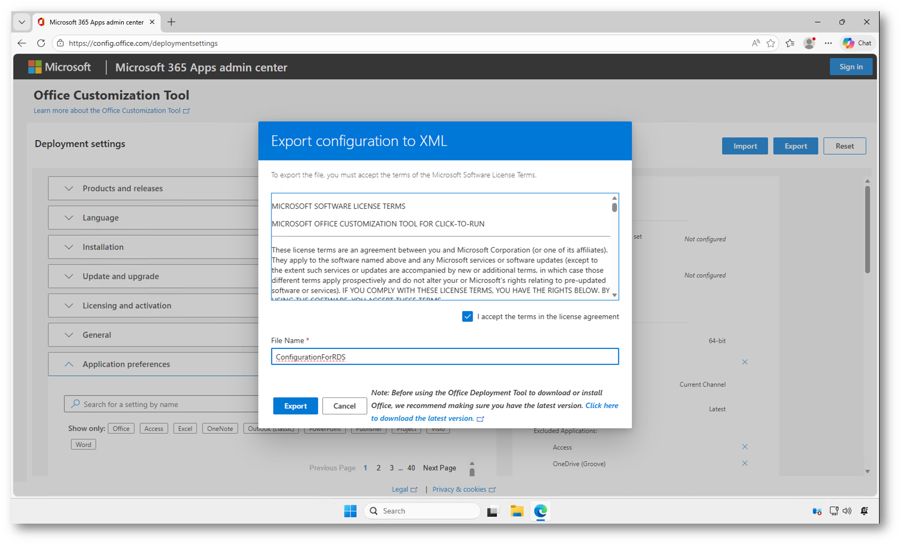The image size is (902, 546).
Task: Click the license terms scrollbar thumb
Action: pyautogui.click(x=614, y=207)
